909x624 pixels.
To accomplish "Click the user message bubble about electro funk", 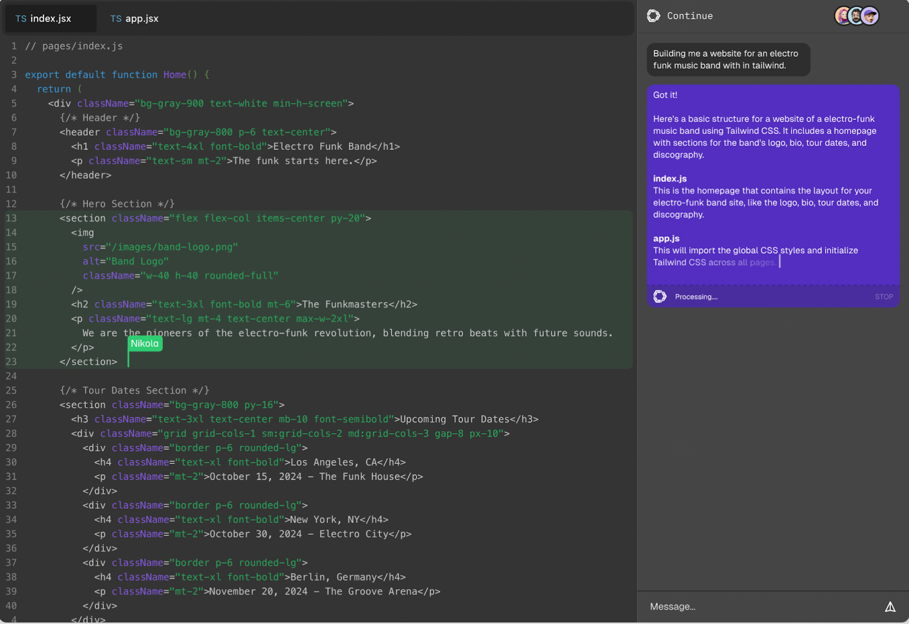I will [x=728, y=60].
